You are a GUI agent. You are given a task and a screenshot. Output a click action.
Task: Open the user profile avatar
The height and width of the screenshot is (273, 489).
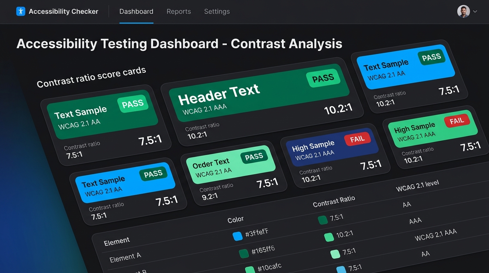coord(463,11)
